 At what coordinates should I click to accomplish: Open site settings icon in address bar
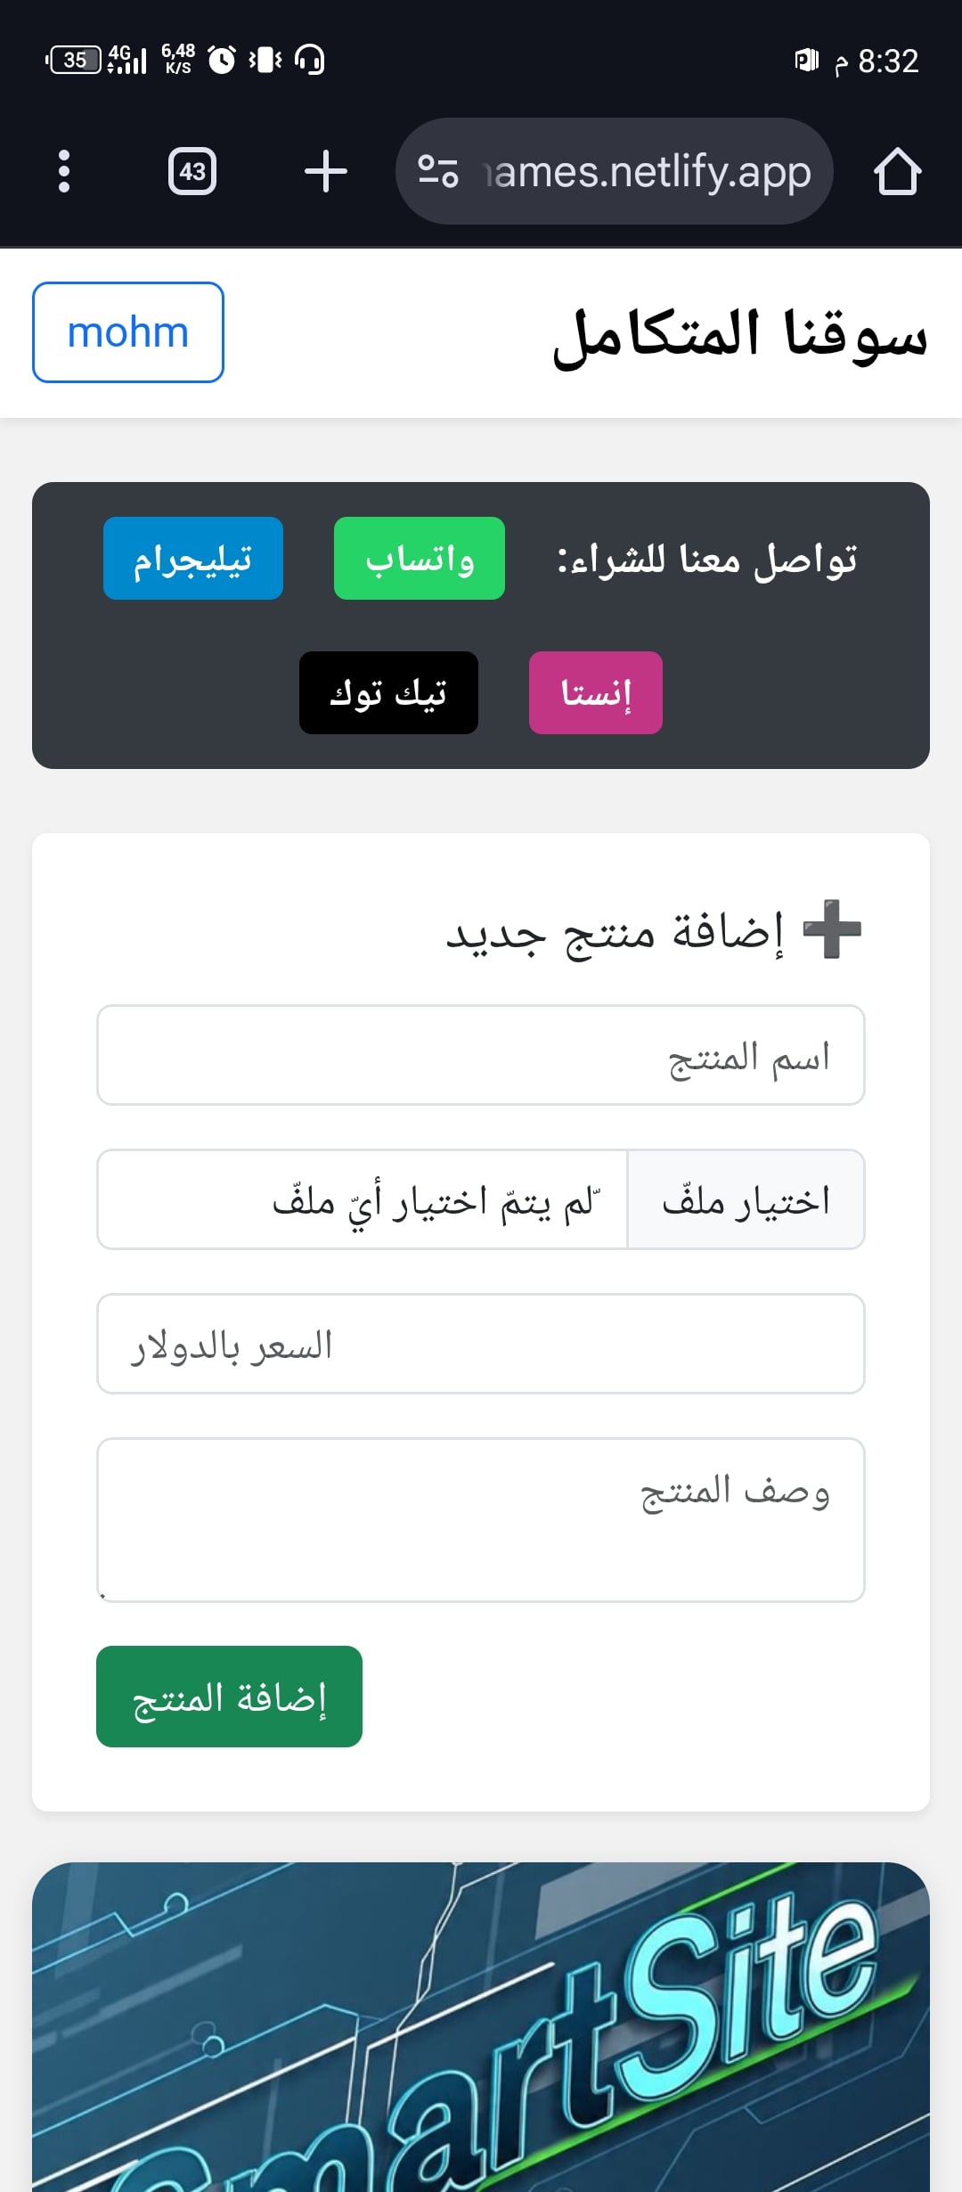click(438, 171)
